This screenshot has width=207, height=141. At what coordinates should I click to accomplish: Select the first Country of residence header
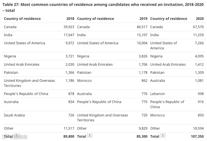(22, 19)
